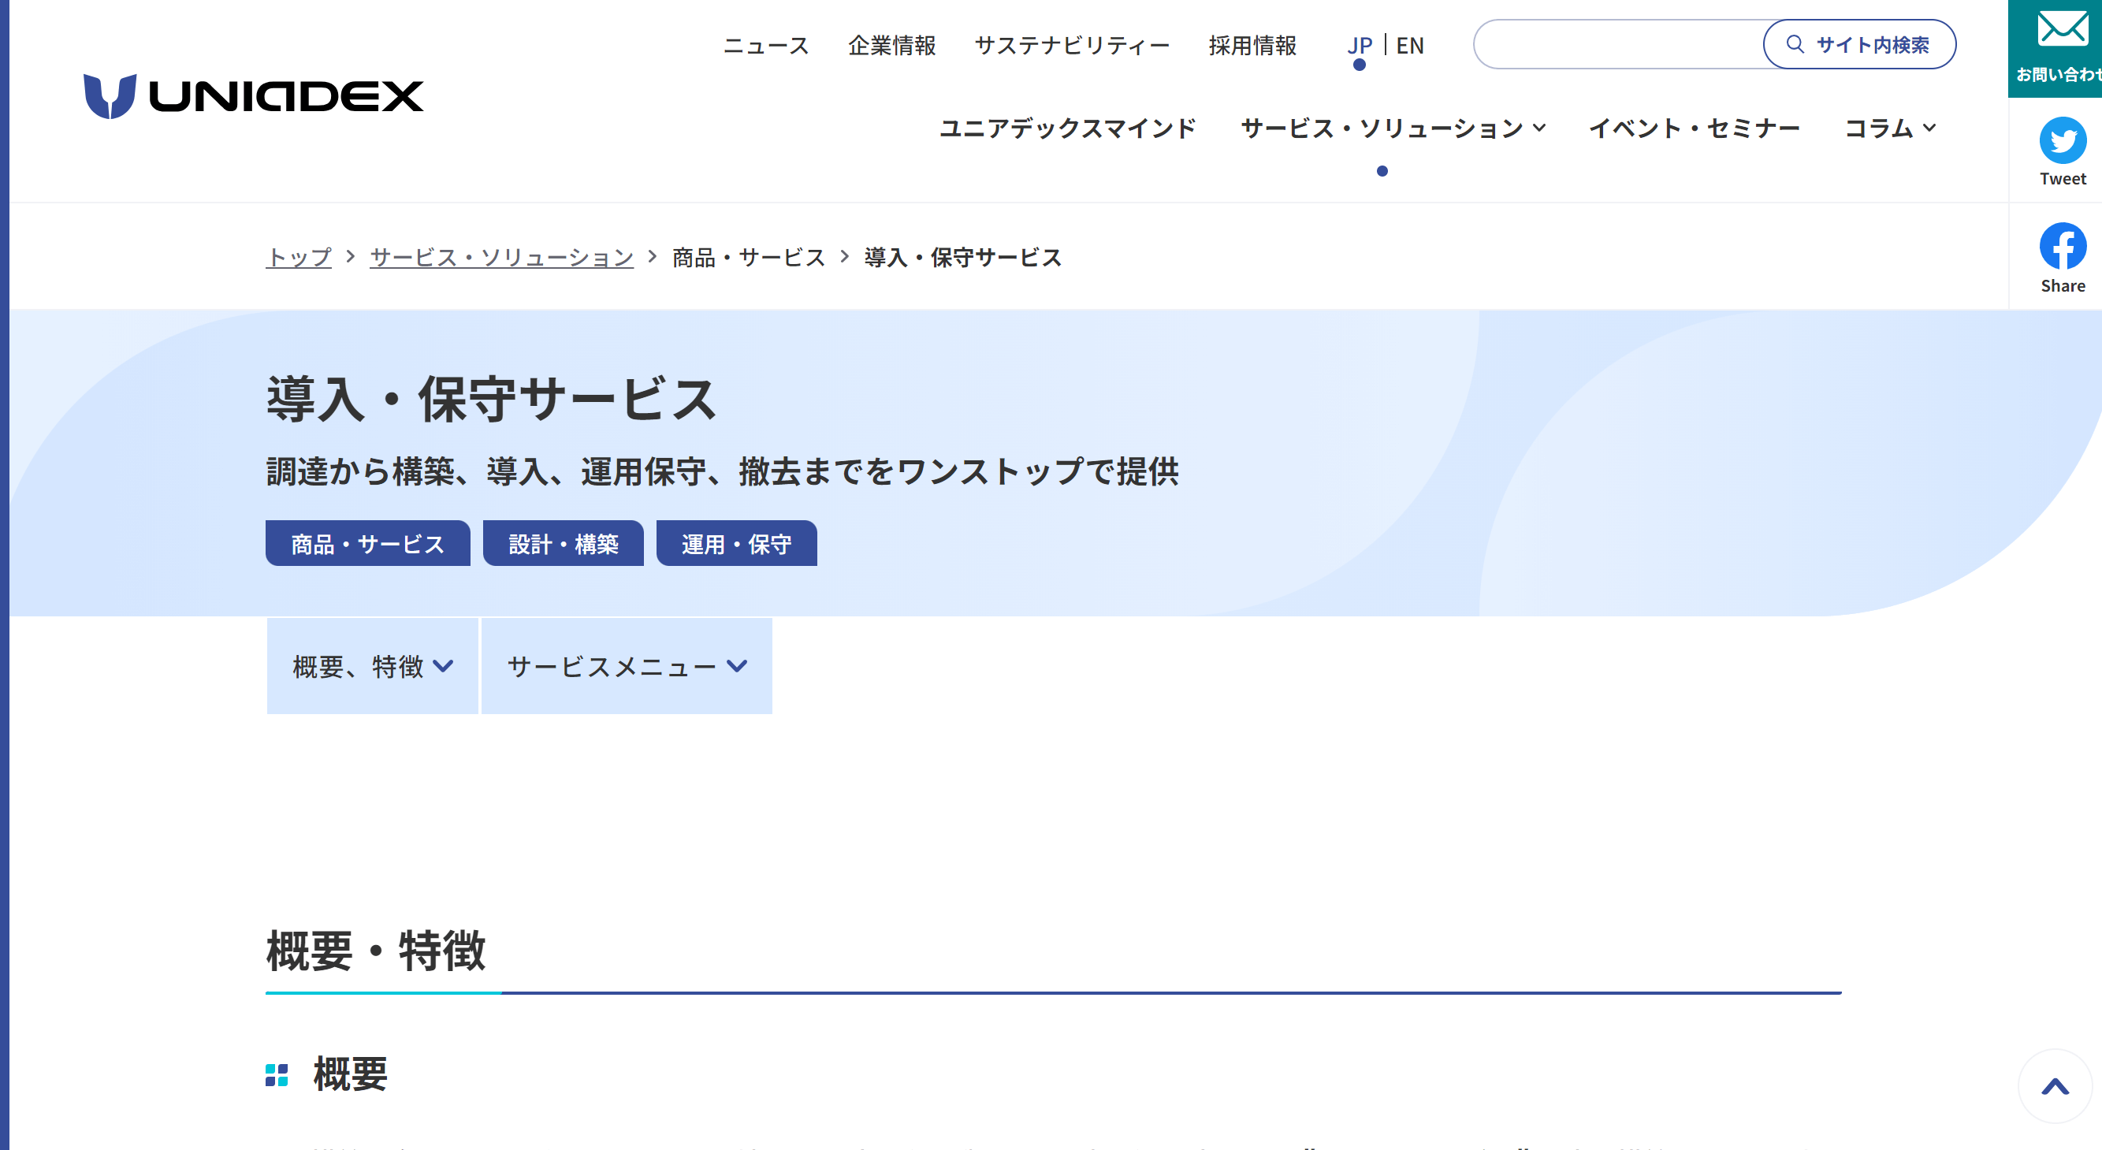Viewport: 2102px width, 1150px height.
Task: Go to サービス・ソリューション breadcrumb link
Action: [502, 257]
